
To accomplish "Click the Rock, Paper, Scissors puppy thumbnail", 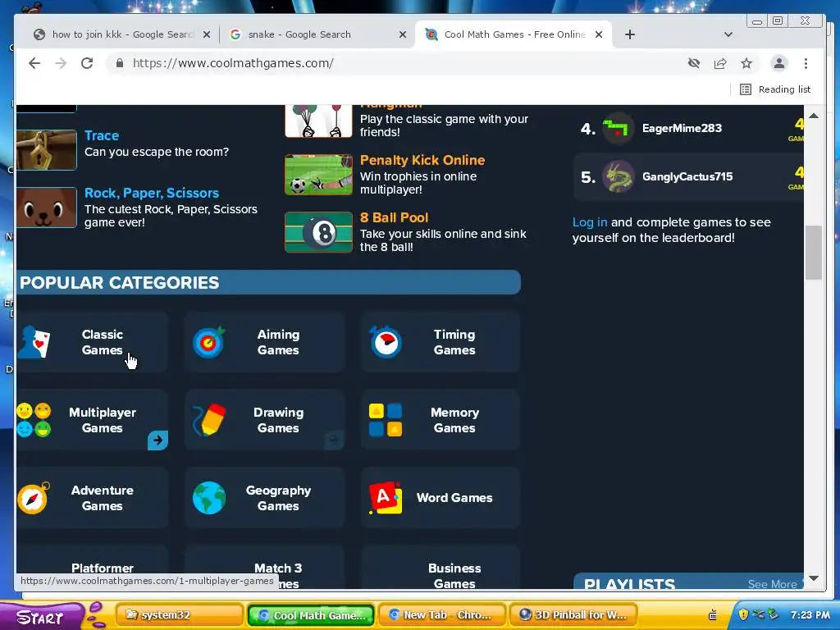I will pos(46,208).
